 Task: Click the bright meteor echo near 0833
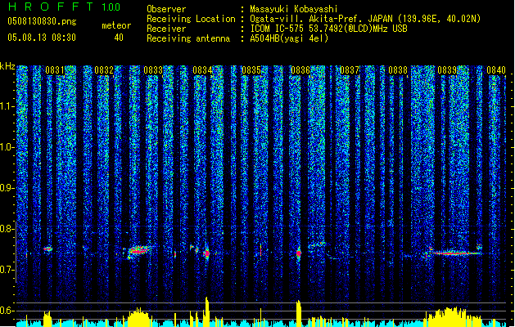[x=138, y=251]
